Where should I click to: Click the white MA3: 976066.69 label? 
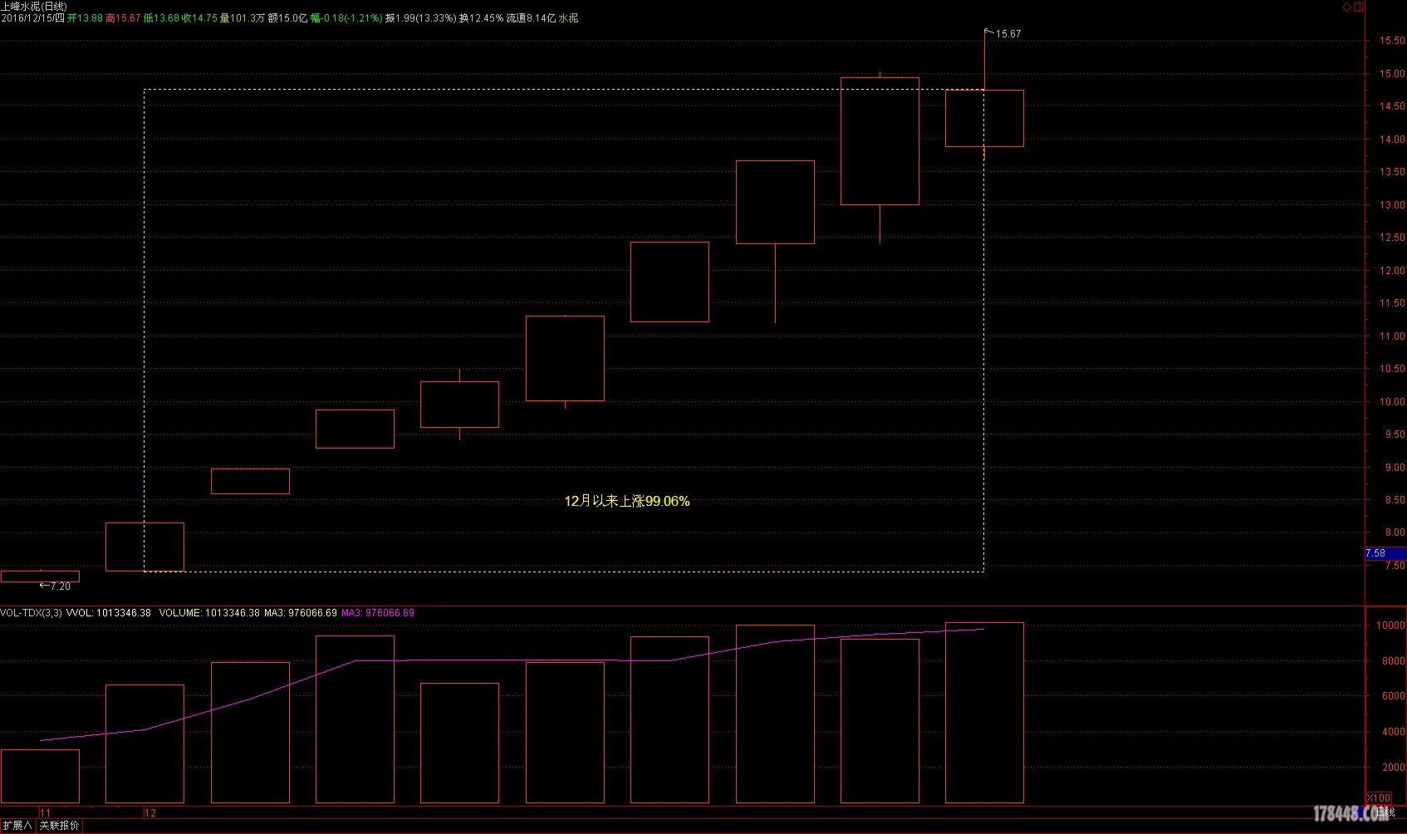pyautogui.click(x=301, y=613)
